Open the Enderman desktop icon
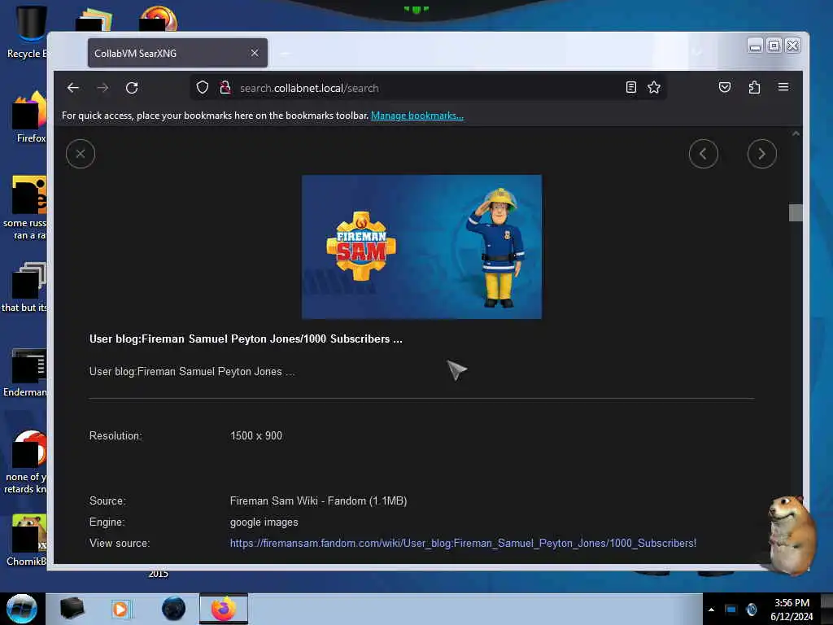833x625 pixels. [x=25, y=372]
